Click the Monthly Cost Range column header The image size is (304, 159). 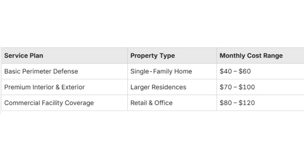(x=260, y=55)
